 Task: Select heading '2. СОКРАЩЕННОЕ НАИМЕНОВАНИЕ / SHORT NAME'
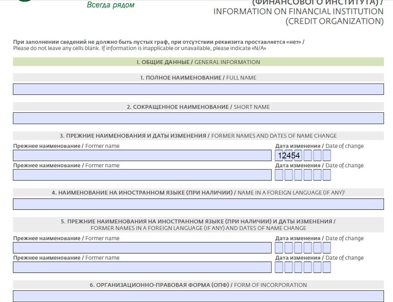(198, 107)
